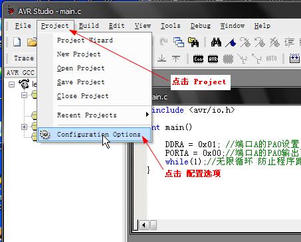Select the main.c editor tab
This screenshot has width=301, height=242.
[159, 97]
